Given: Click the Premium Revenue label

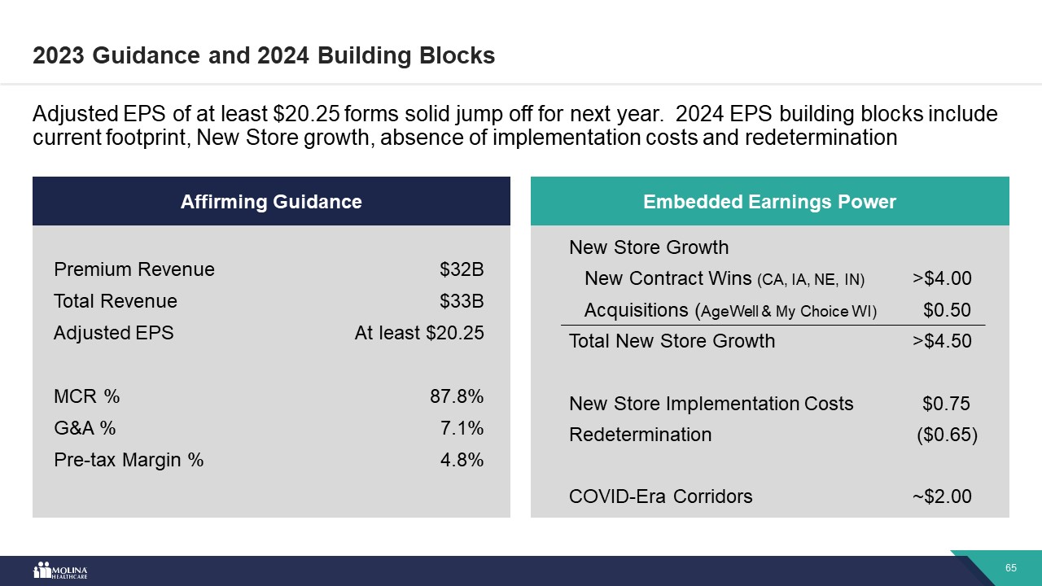Looking at the screenshot, I should click(134, 269).
